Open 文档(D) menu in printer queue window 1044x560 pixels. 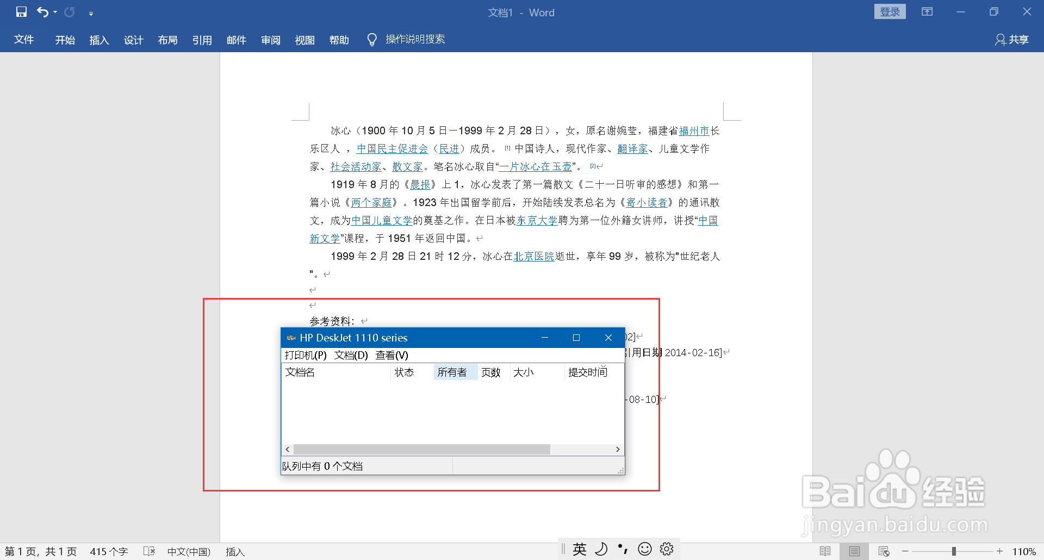tap(351, 355)
